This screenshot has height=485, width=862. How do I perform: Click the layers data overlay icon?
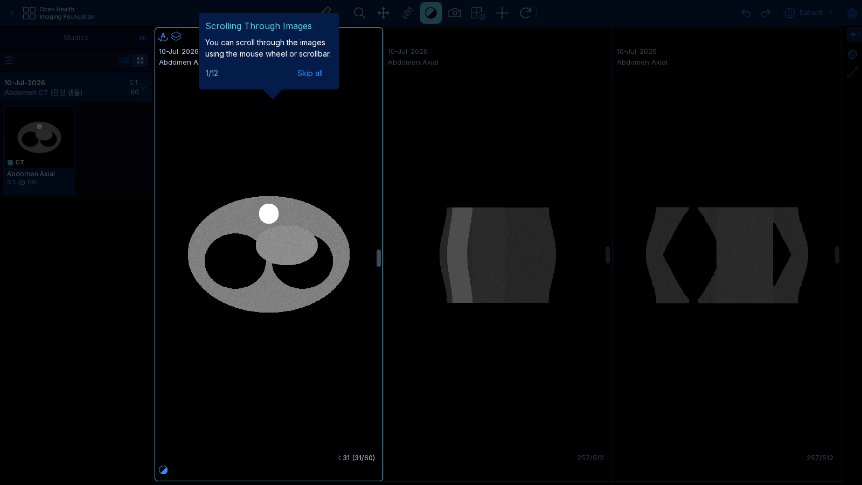pyautogui.click(x=176, y=36)
